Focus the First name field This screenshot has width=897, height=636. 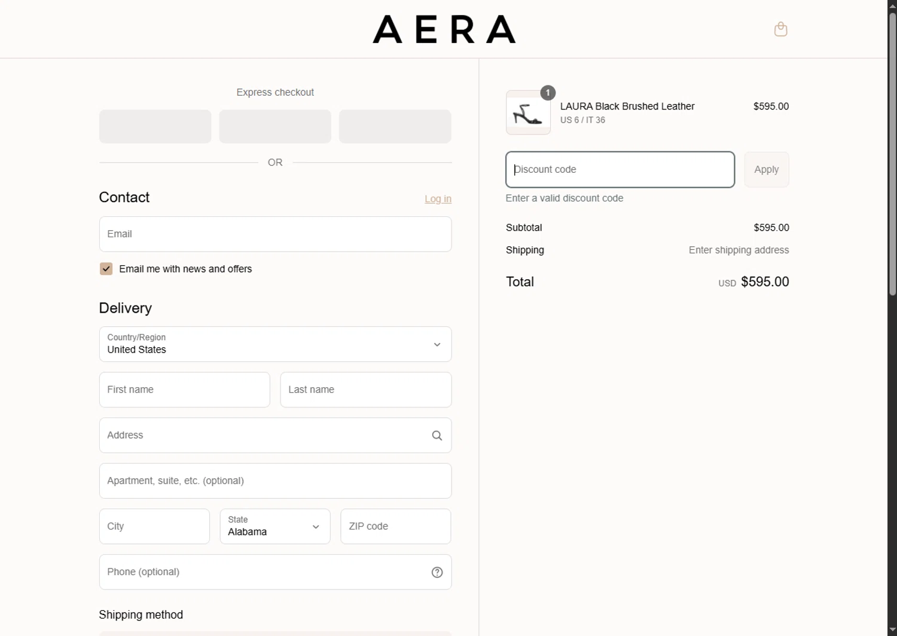(184, 390)
